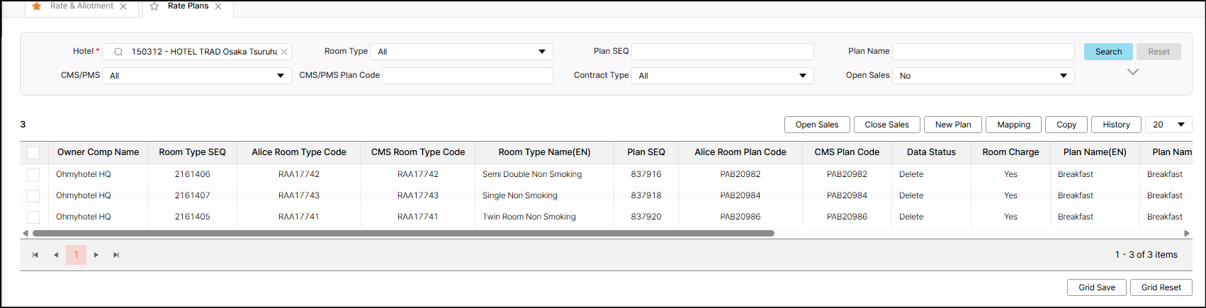Go to the previous page of results
Viewport: 1206px width, 308px height.
pos(56,255)
